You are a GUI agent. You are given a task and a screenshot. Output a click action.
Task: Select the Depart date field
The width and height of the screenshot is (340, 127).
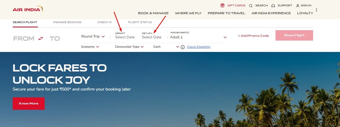[125, 35]
